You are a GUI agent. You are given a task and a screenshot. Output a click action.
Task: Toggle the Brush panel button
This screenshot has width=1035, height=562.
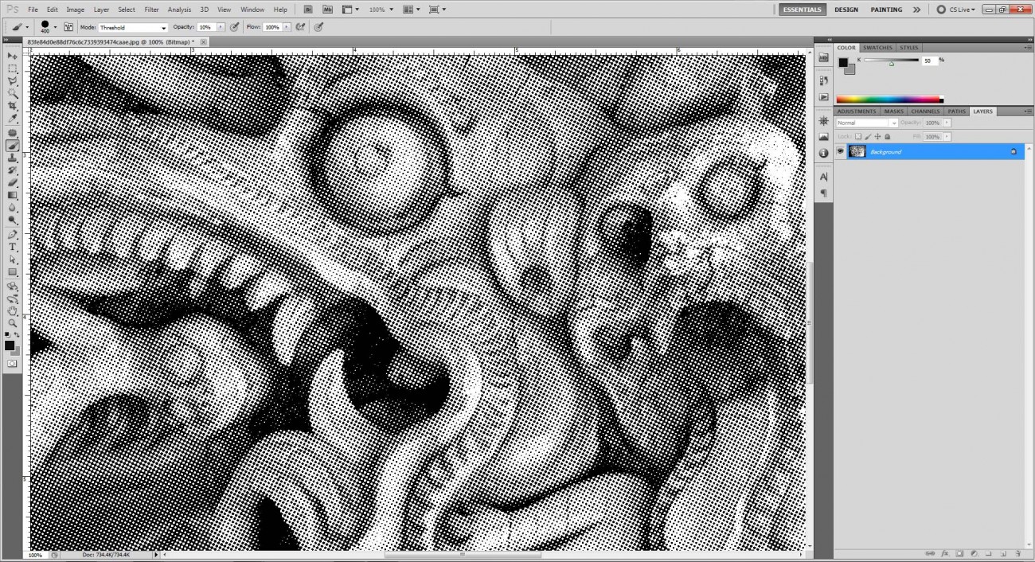pos(68,27)
